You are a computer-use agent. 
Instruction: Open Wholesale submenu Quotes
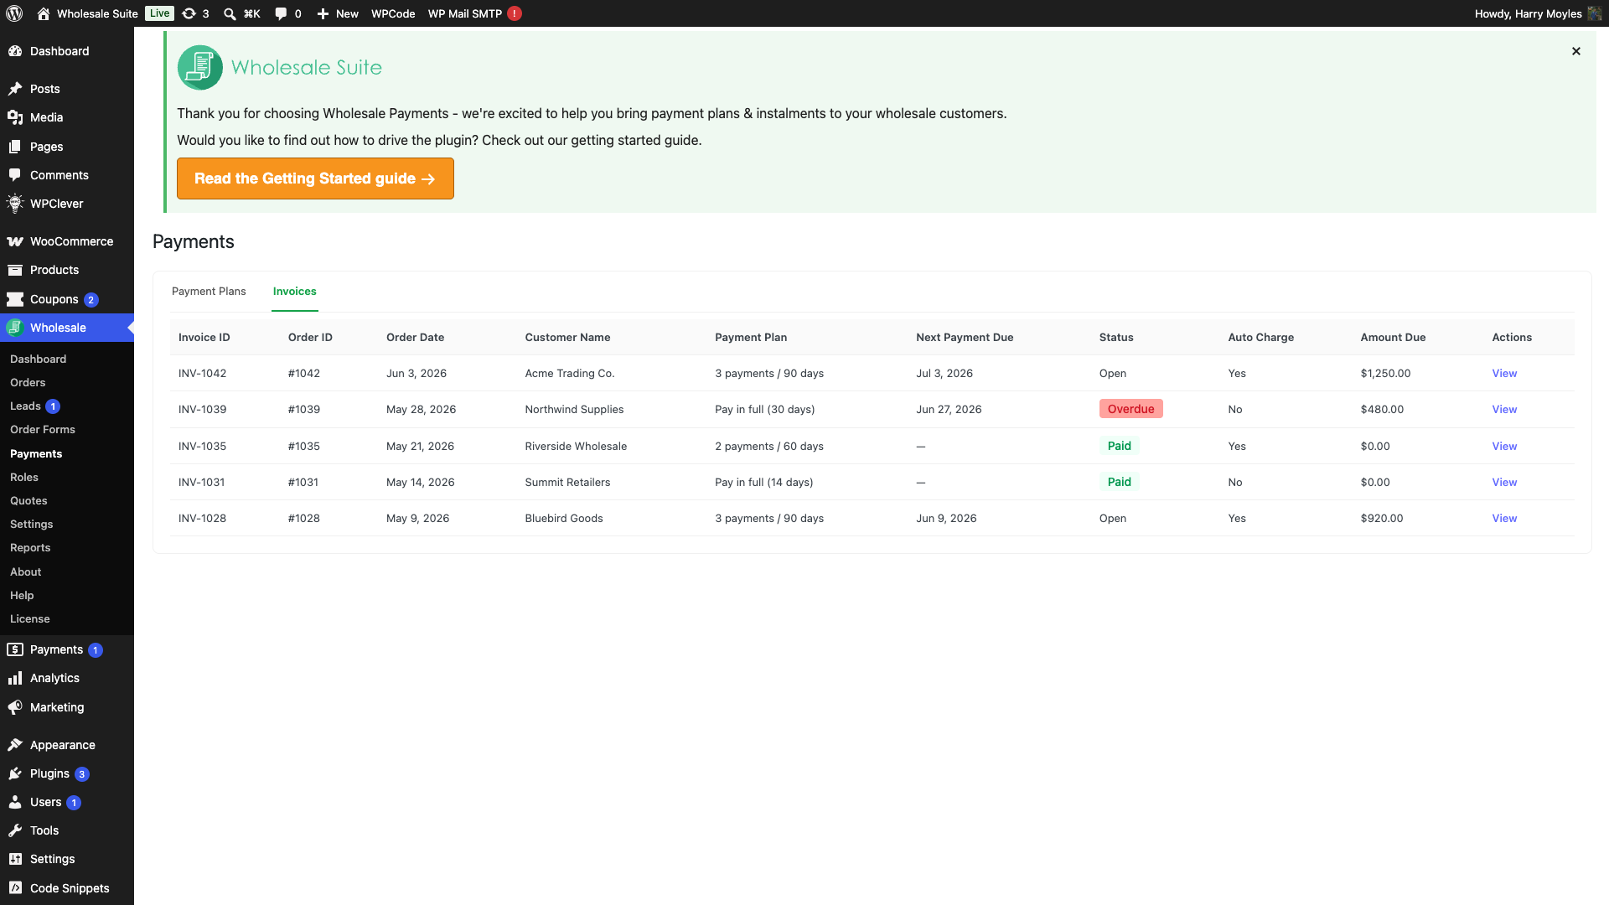point(28,500)
